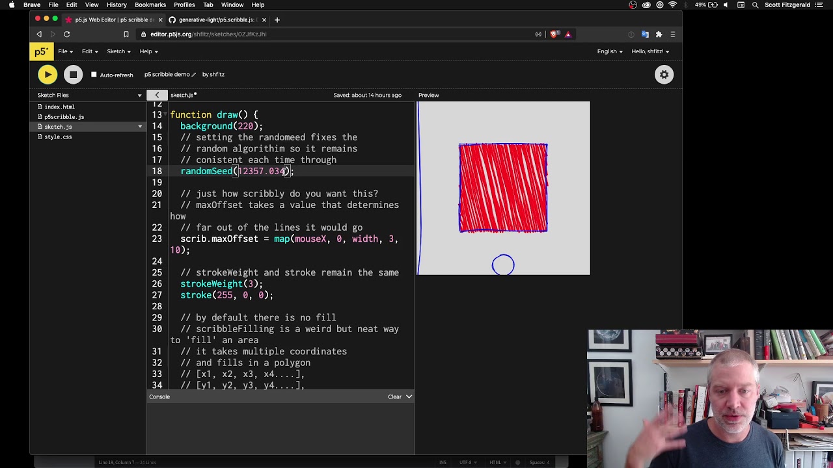Click the randomSeed code on line 18
The width and height of the screenshot is (833, 468).
pyautogui.click(x=237, y=172)
